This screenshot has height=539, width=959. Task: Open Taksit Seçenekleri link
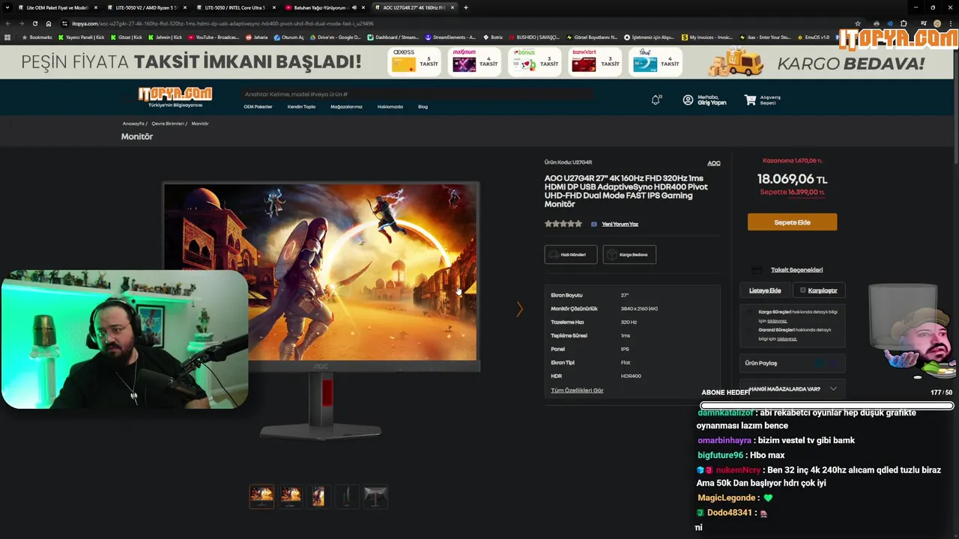[796, 270]
